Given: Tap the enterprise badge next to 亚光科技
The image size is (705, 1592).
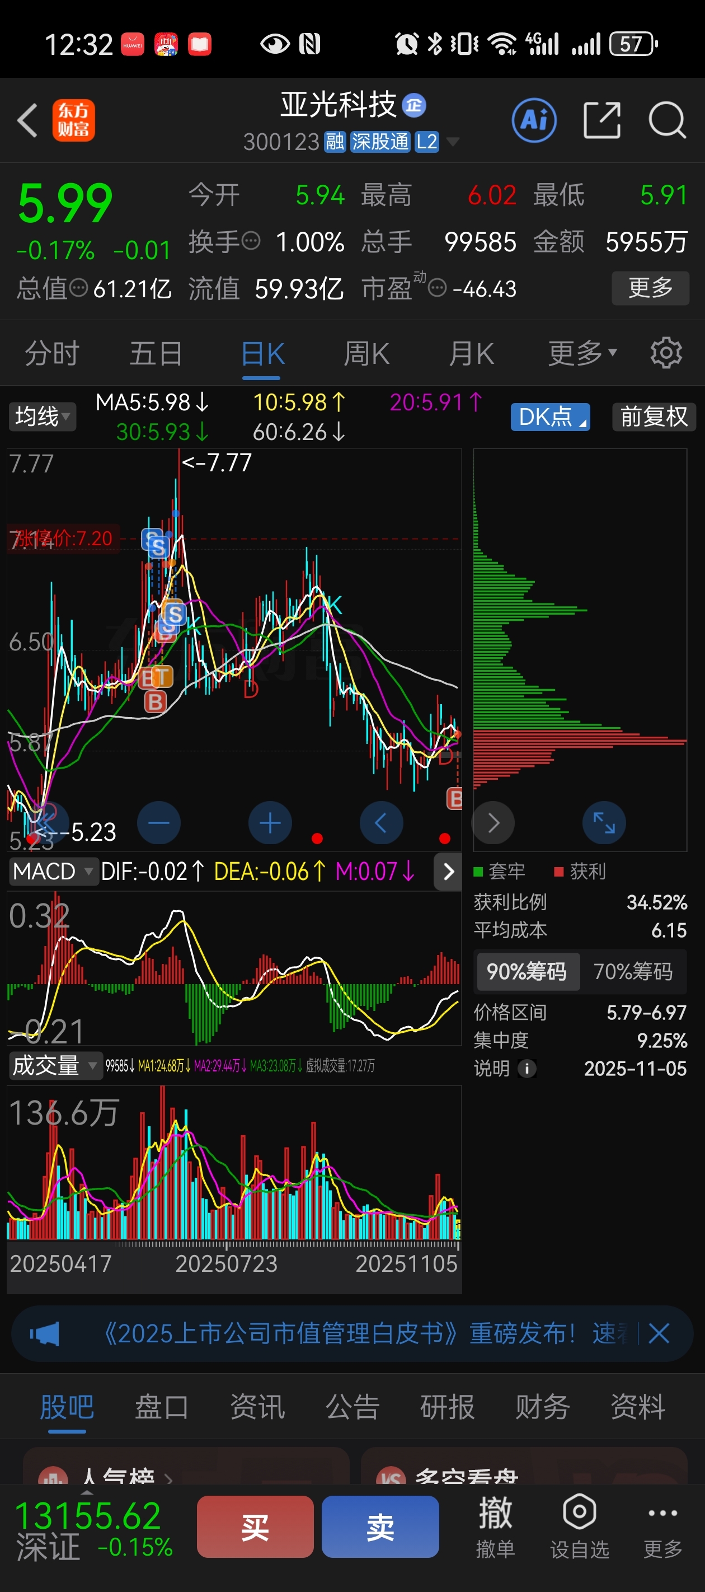Looking at the screenshot, I should pyautogui.click(x=414, y=105).
